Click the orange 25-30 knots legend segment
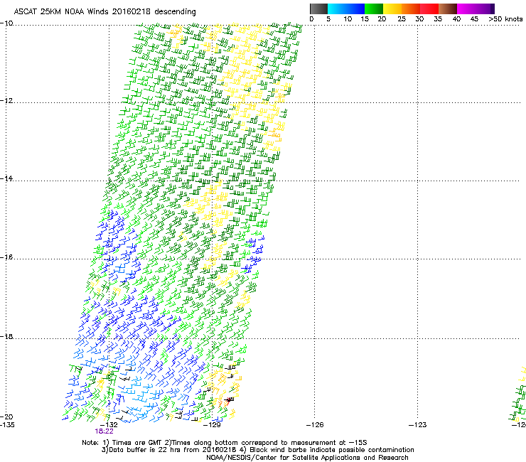This screenshot has width=526, height=462. [x=411, y=9]
